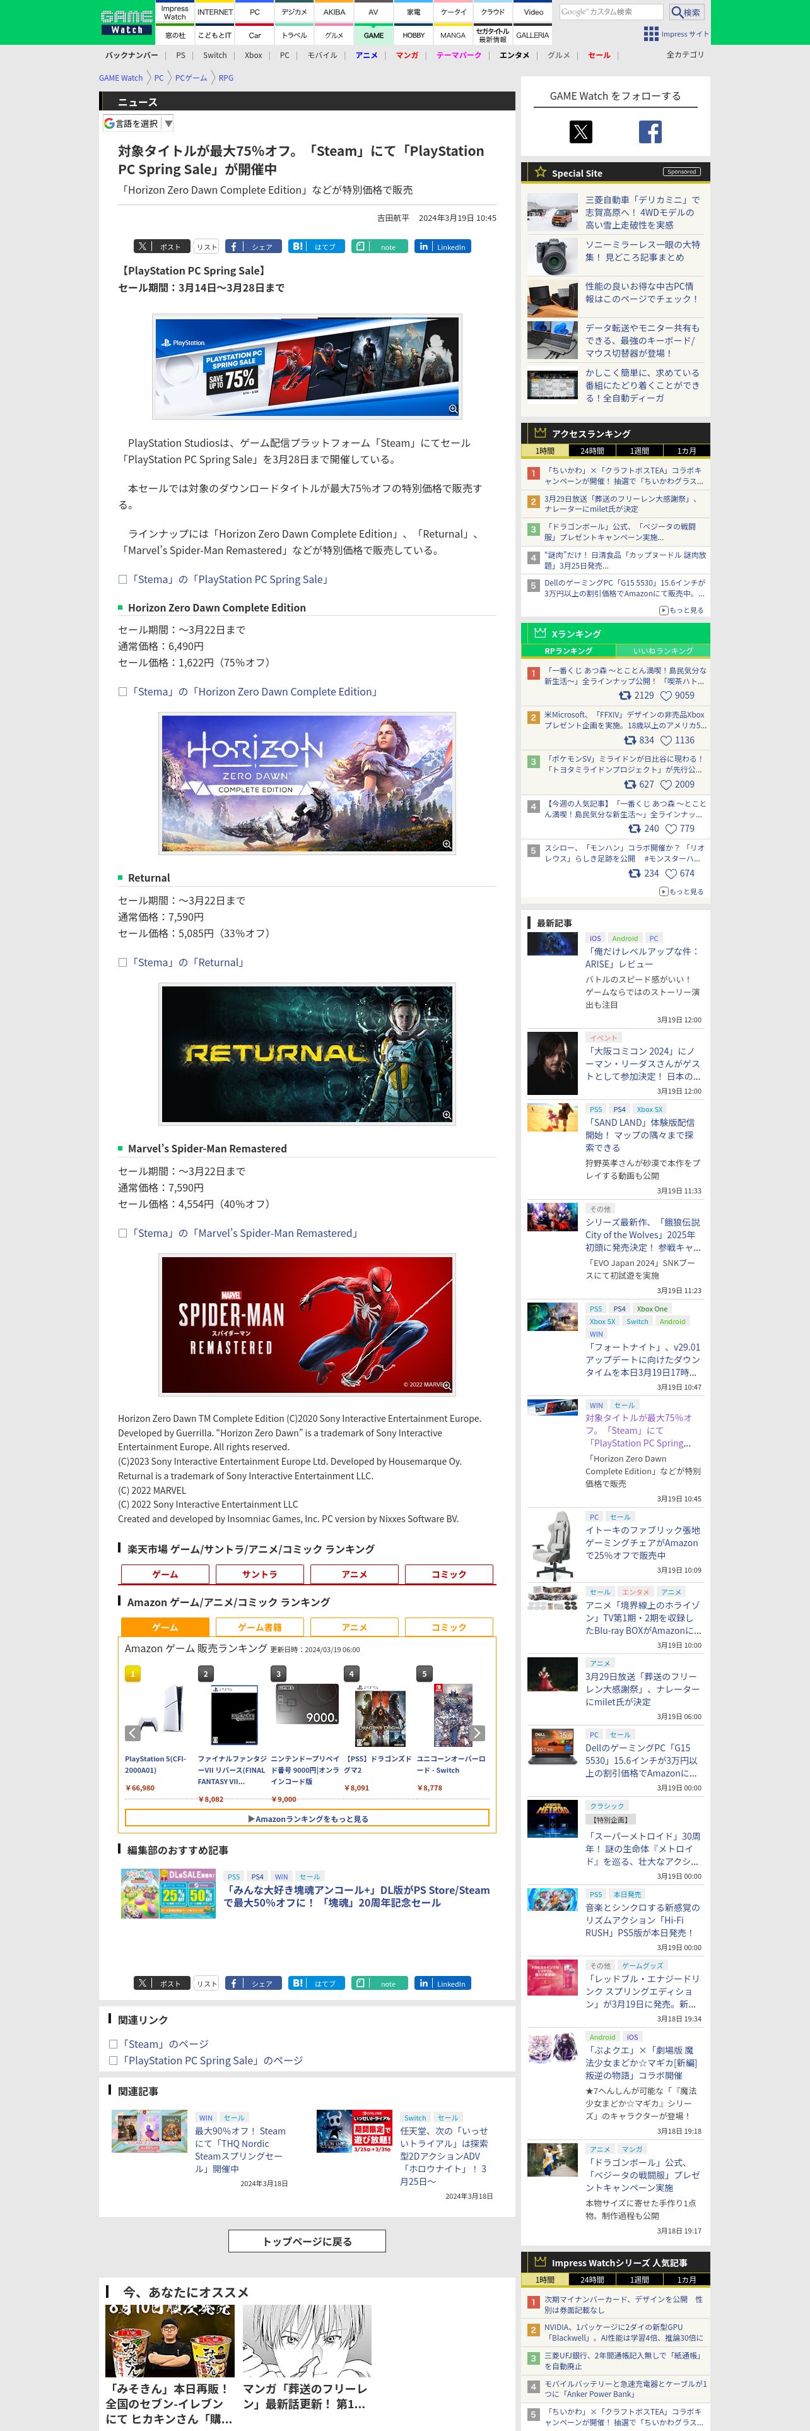Open セール in バックナンバー bar
Screen dimensions: 810x2431
[599, 55]
